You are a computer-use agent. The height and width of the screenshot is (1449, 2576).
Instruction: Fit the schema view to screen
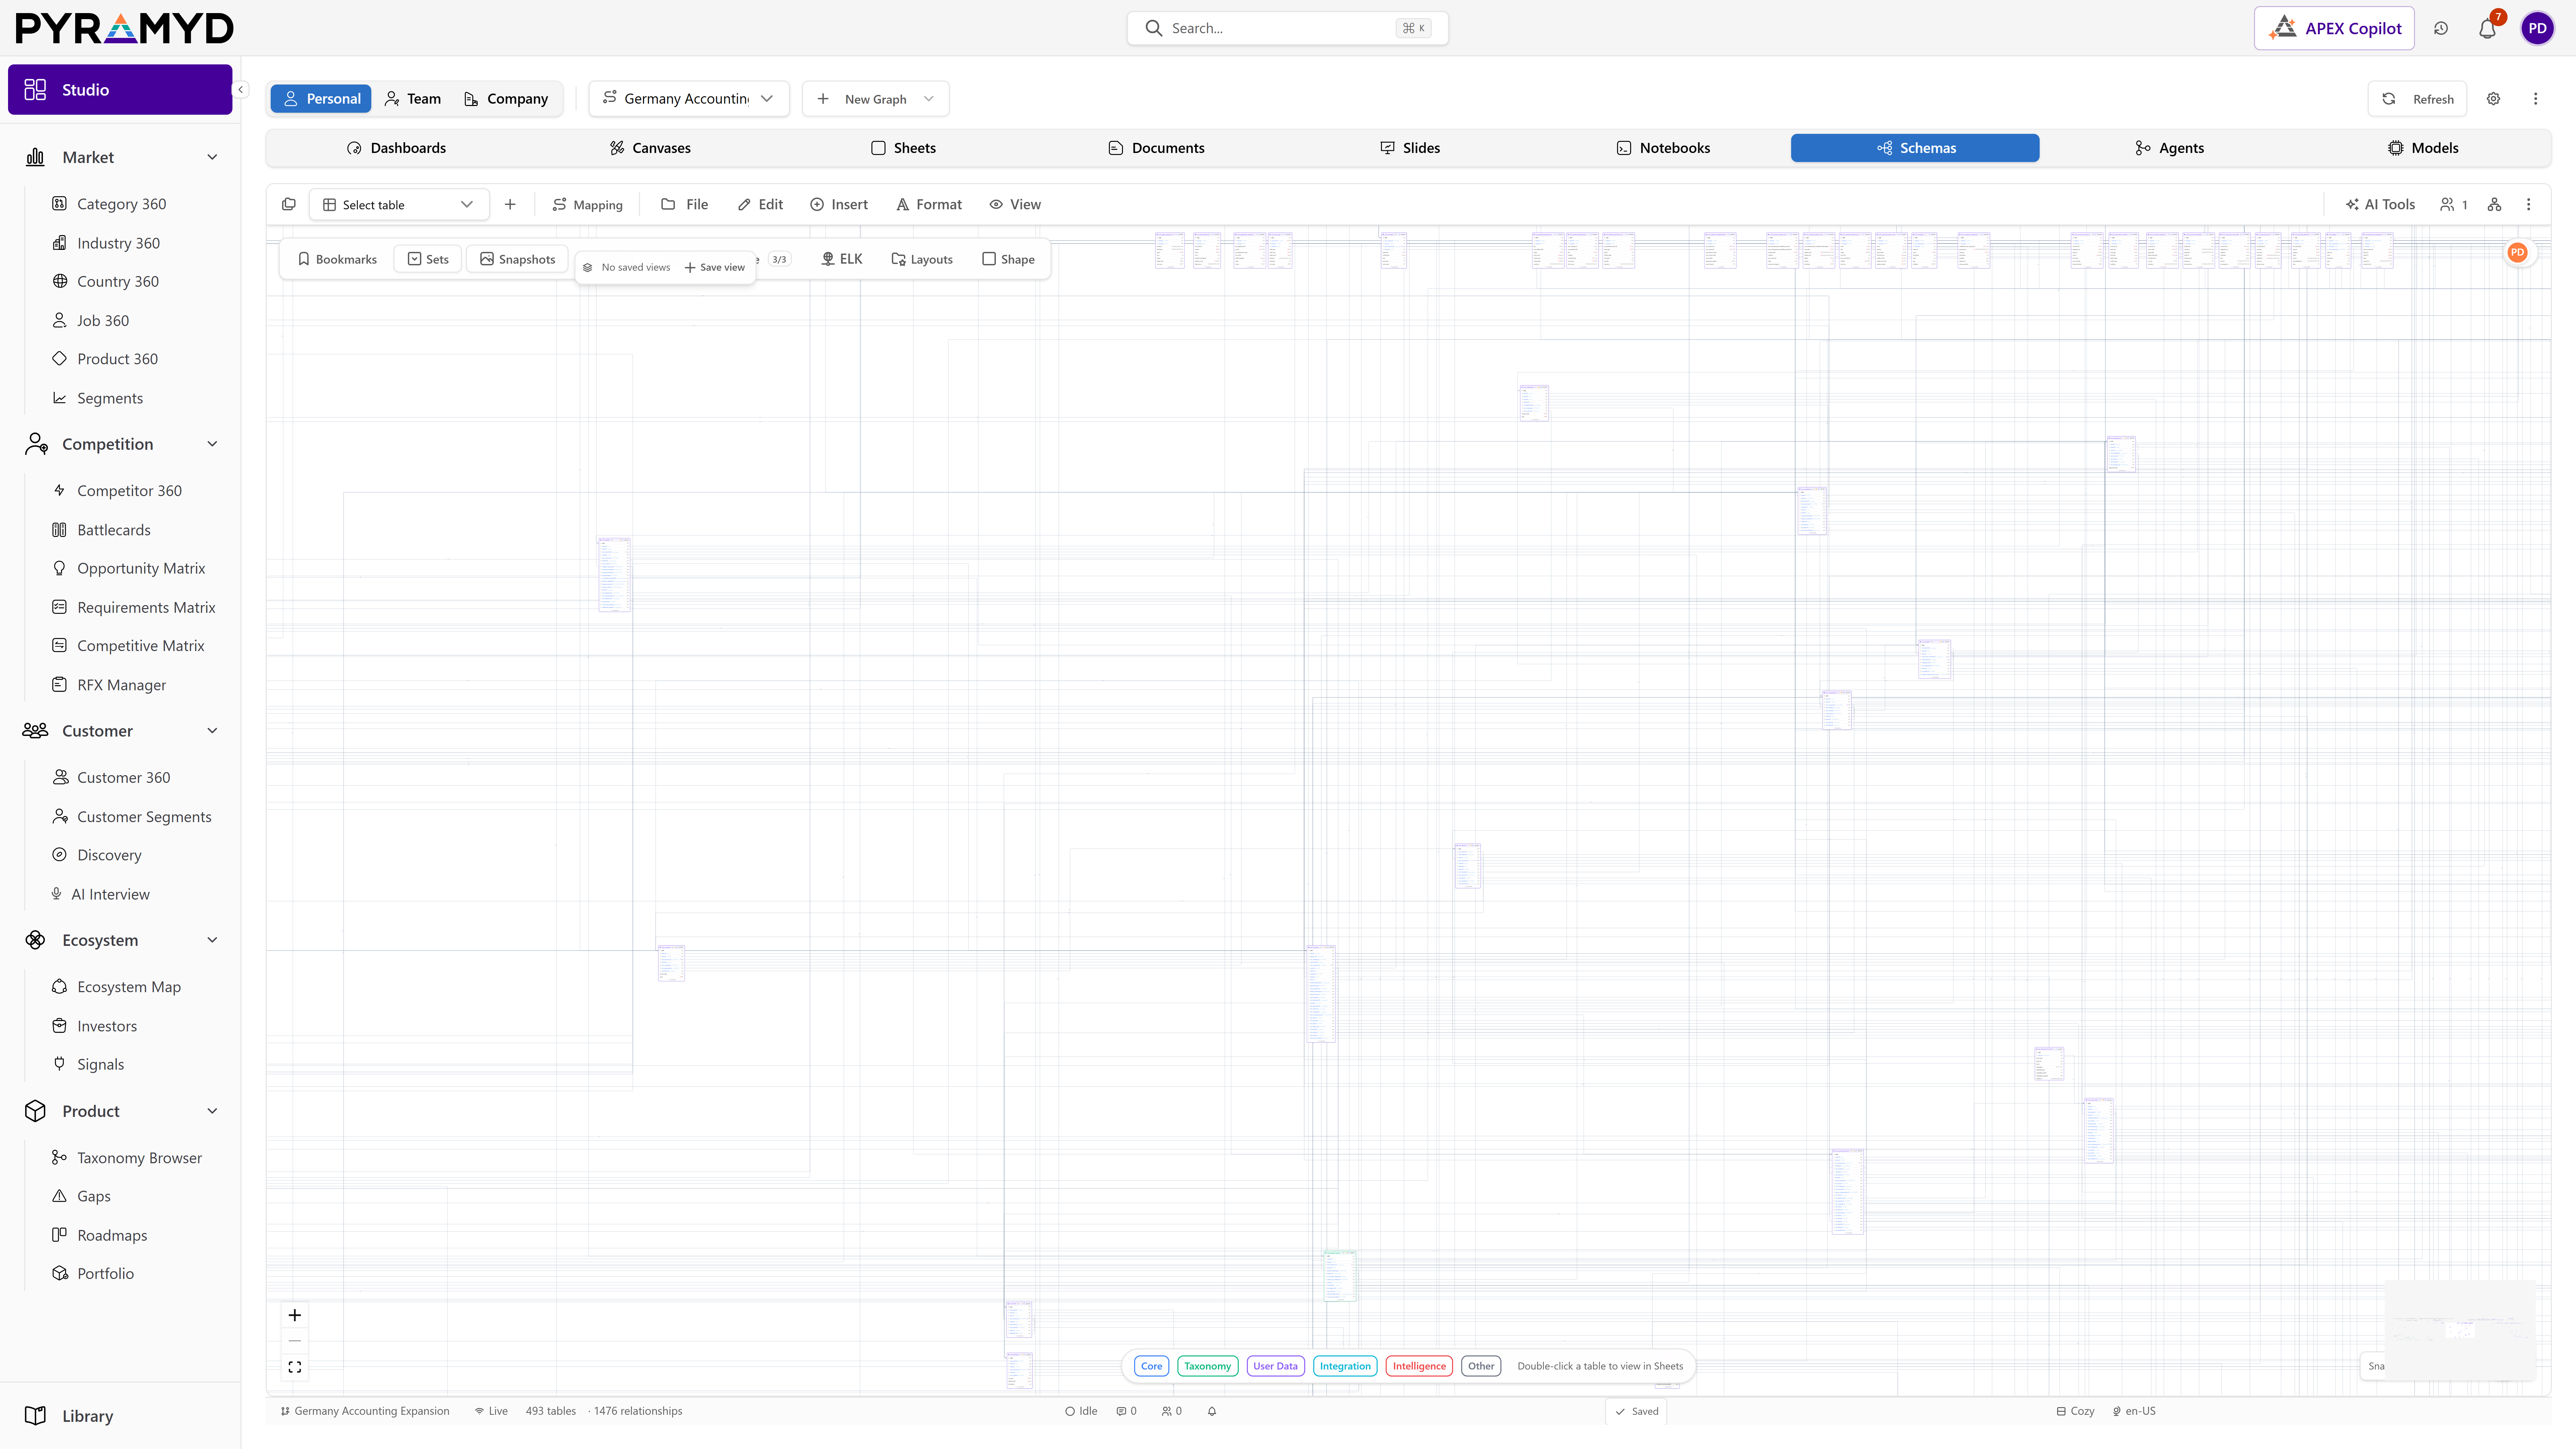click(295, 1367)
